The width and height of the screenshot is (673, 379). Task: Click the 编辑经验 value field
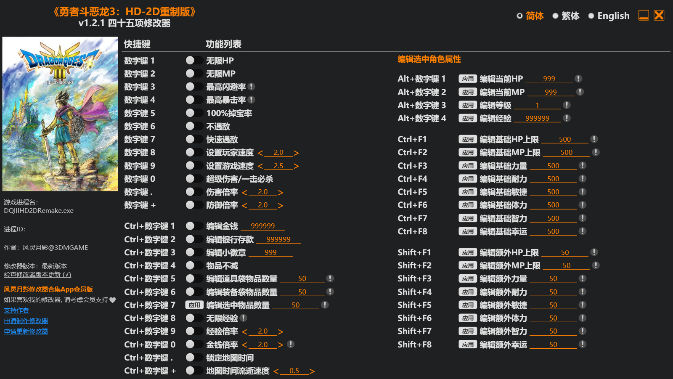538,118
